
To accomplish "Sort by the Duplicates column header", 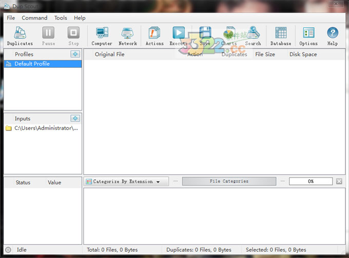I will tap(234, 54).
